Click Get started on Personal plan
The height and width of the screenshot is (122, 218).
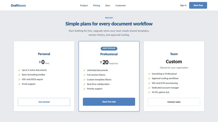pyautogui.click(x=44, y=102)
